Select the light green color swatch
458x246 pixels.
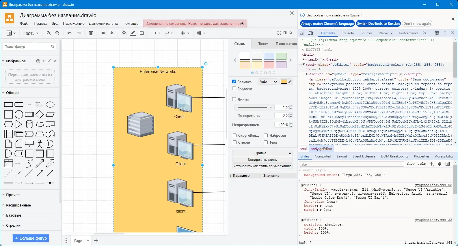click(281, 56)
